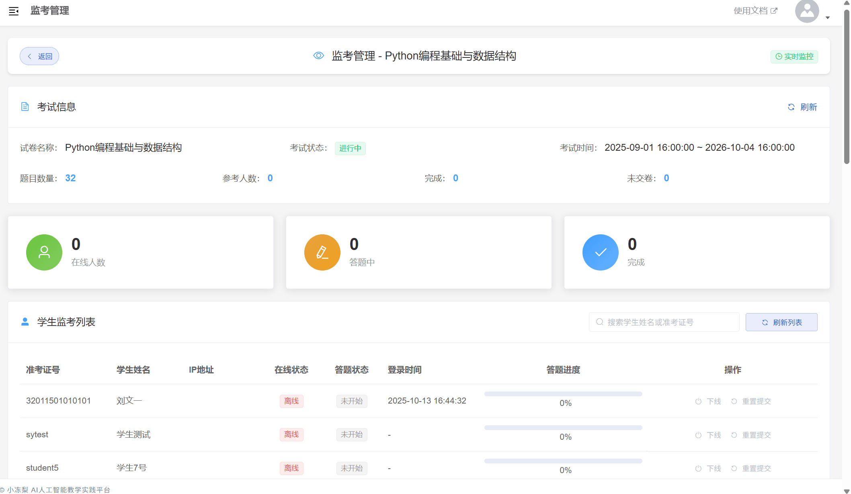Click the 在线状态 column header
The height and width of the screenshot is (494, 851).
[x=291, y=370]
